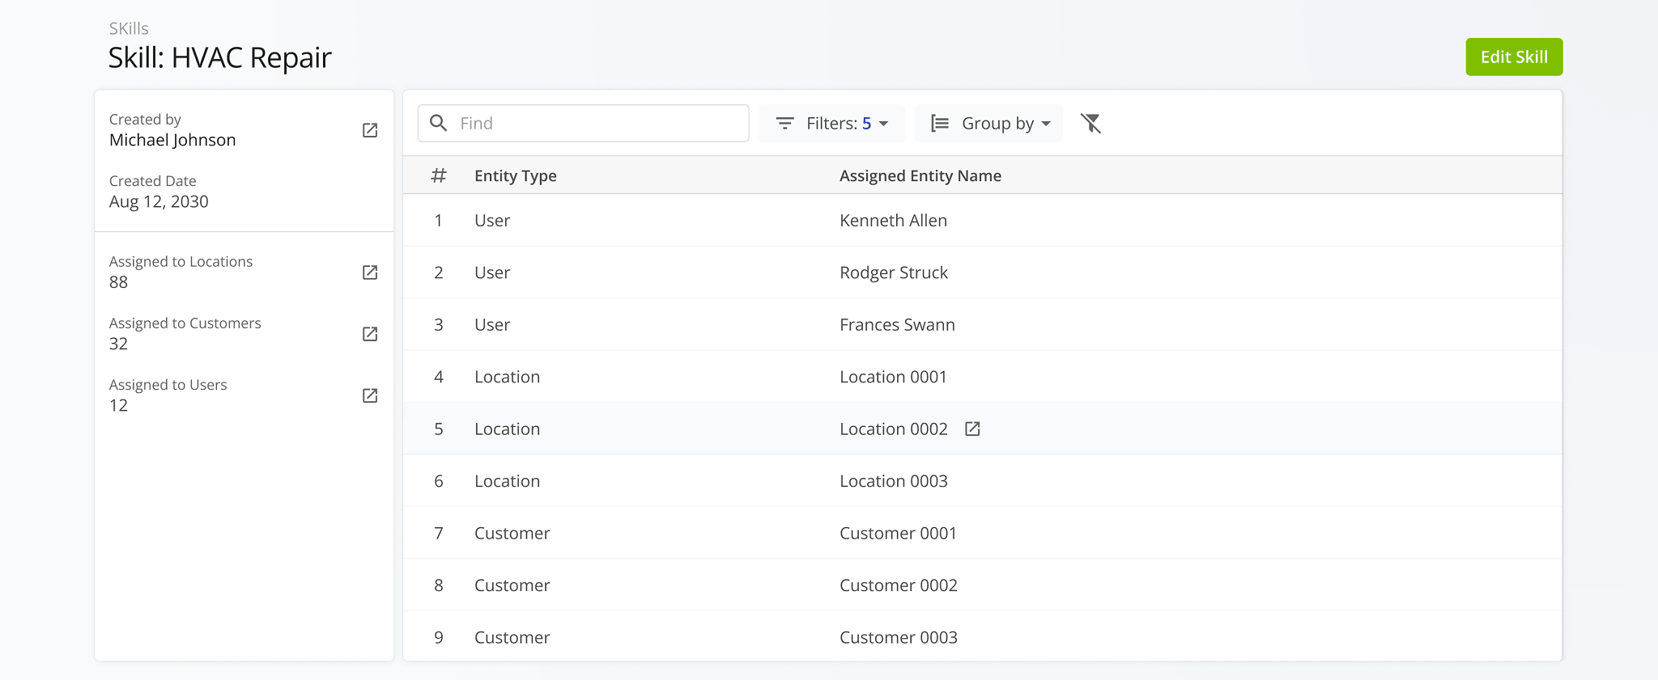
Task: Open Assigned to Customers external link icon
Action: pyautogui.click(x=370, y=334)
